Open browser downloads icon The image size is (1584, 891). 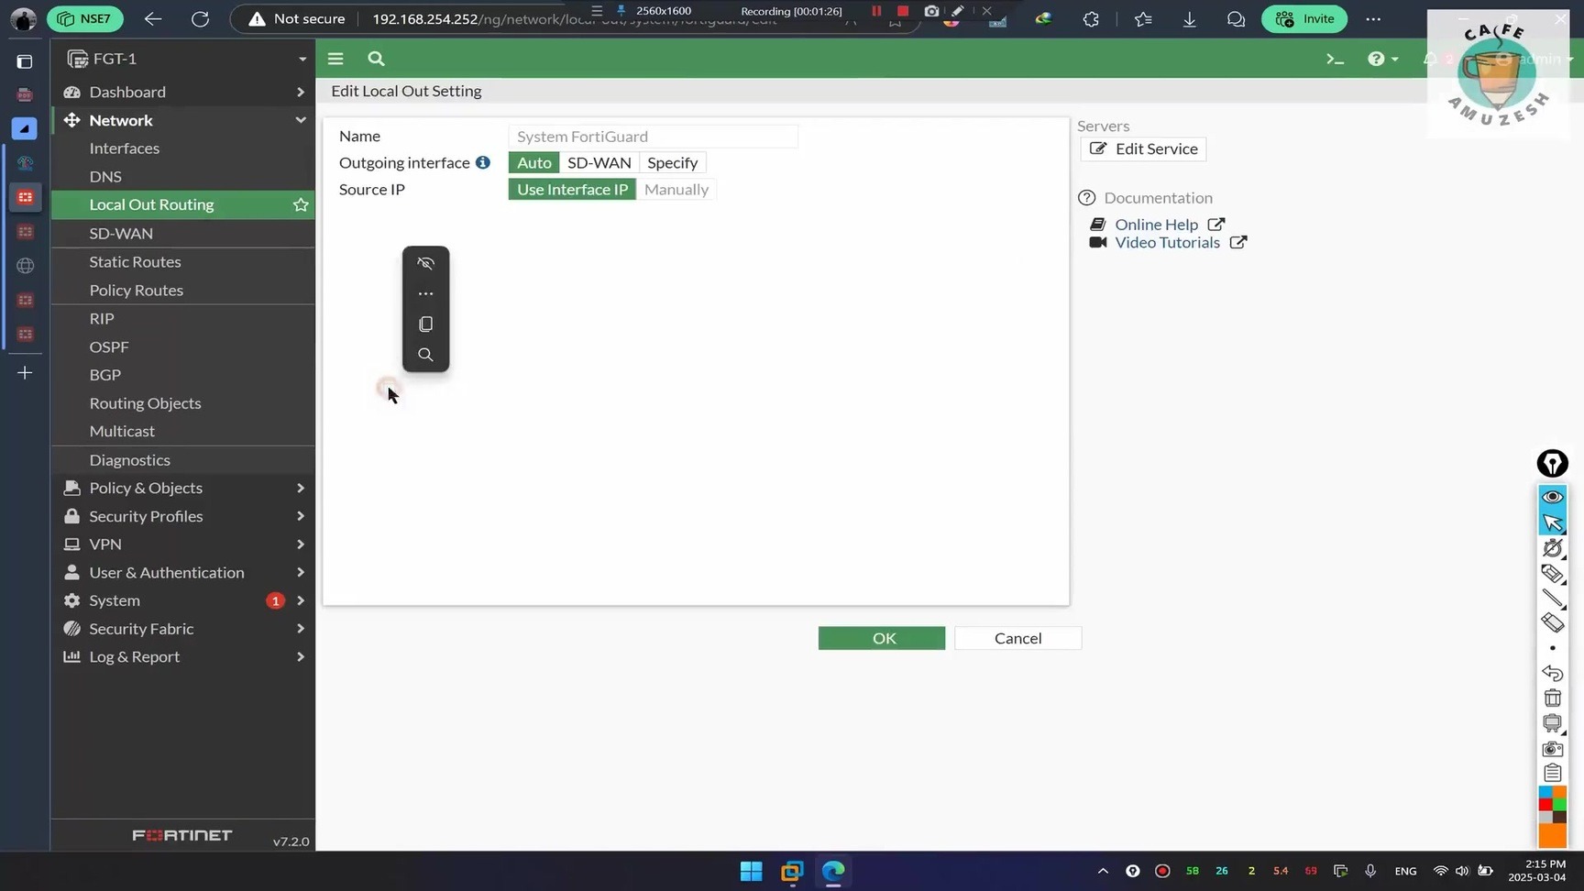point(1189,18)
